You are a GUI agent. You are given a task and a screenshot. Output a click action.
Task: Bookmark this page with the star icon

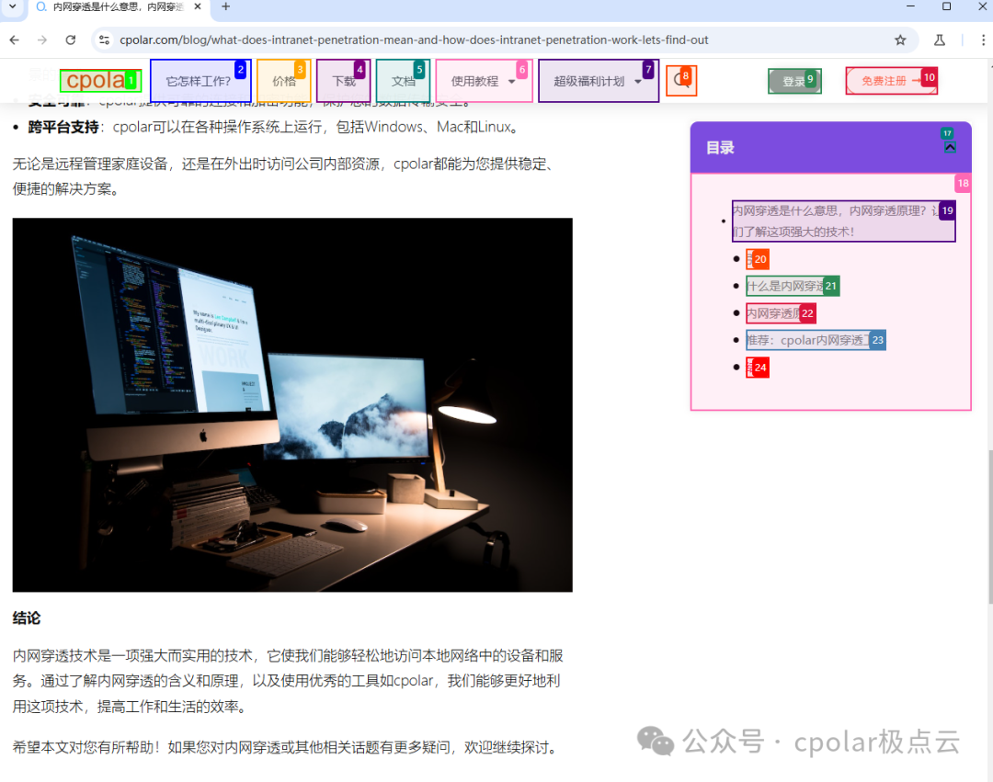pos(900,40)
